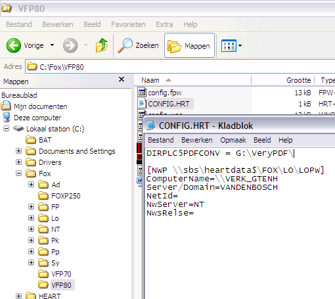This screenshot has height=299, width=335.
Task: Open Bewerken menu in Explorer window
Action: point(58,24)
